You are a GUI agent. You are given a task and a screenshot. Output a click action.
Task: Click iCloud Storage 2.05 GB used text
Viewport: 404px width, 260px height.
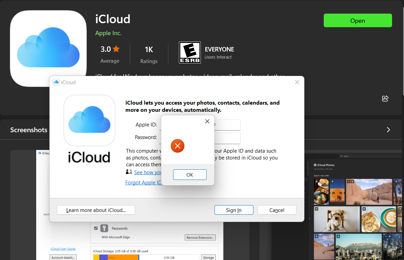point(120,251)
